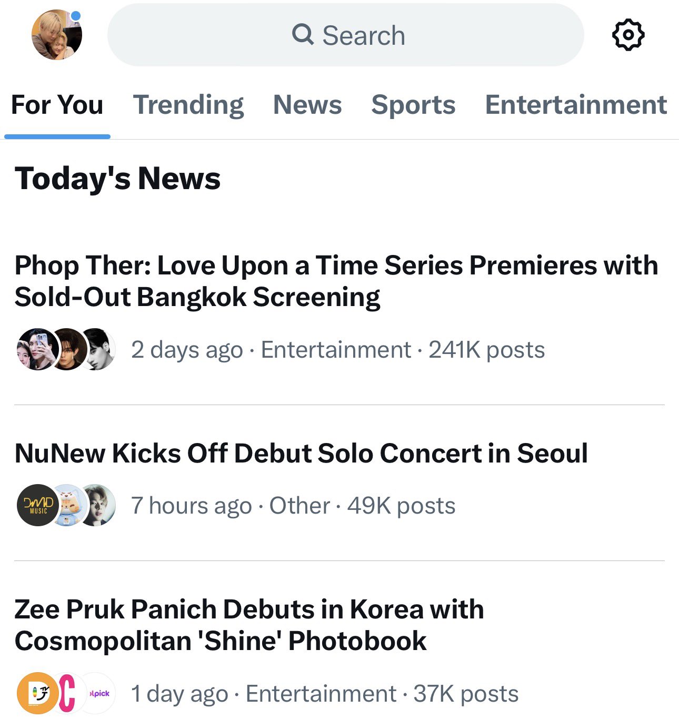Select the For You tab
Screen dimensions: 679x728
point(57,104)
